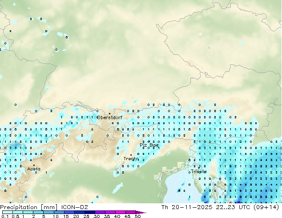This screenshot has height=218, width=282.
Task: Click the legend value label 10
Action: point(56,216)
